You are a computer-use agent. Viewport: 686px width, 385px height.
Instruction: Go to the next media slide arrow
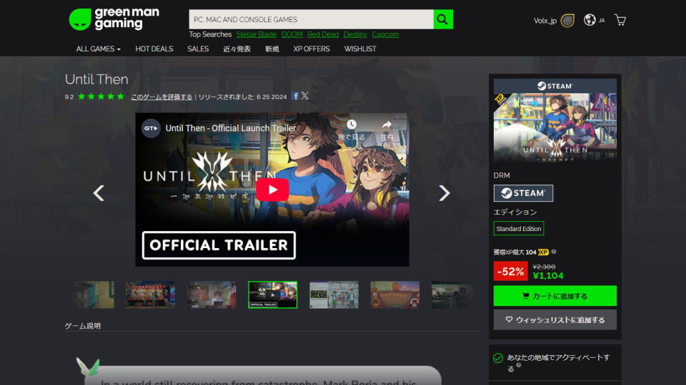444,193
